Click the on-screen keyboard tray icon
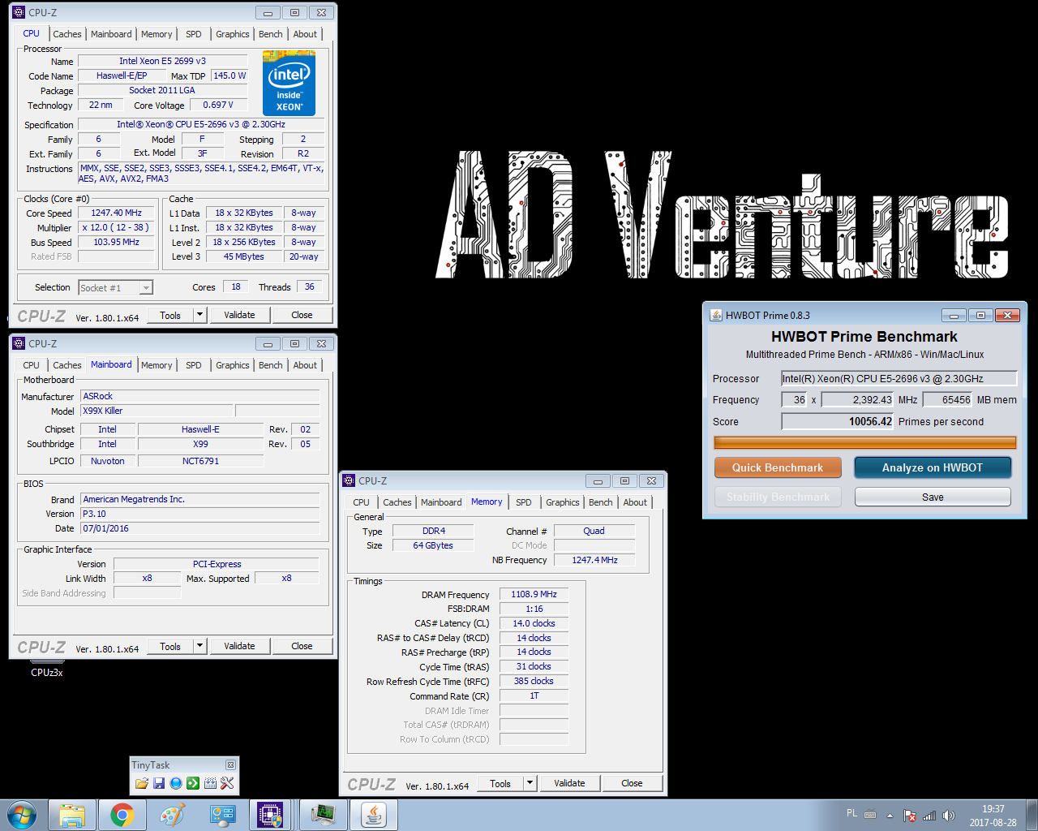The width and height of the screenshot is (1038, 831). tap(870, 815)
